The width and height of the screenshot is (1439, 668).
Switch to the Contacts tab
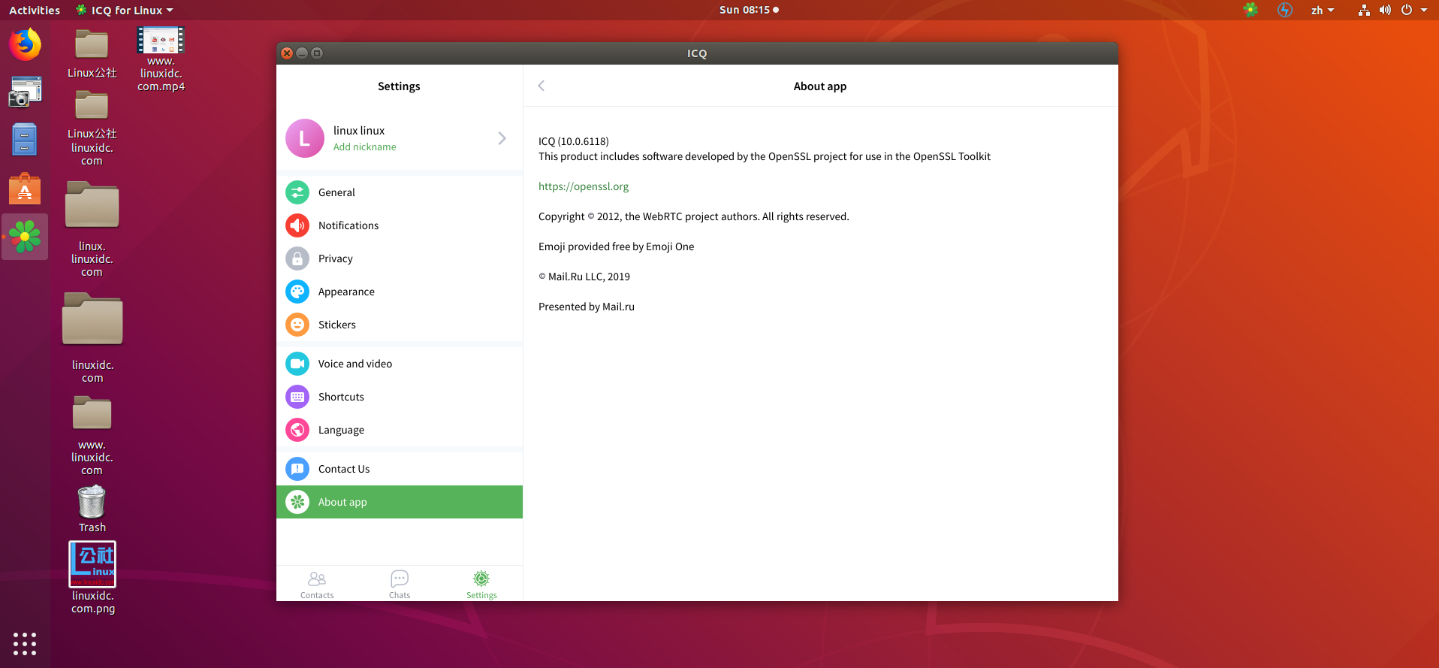(x=317, y=584)
